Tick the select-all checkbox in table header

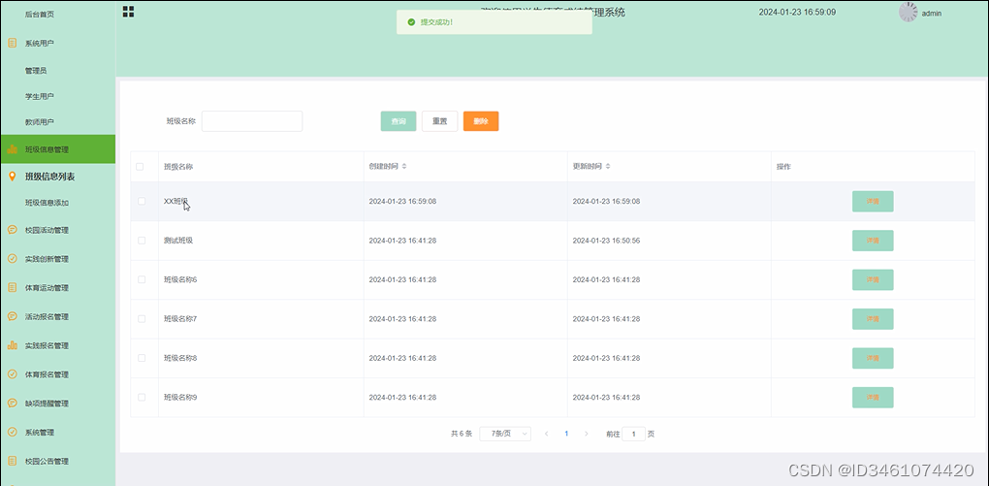[x=140, y=167]
